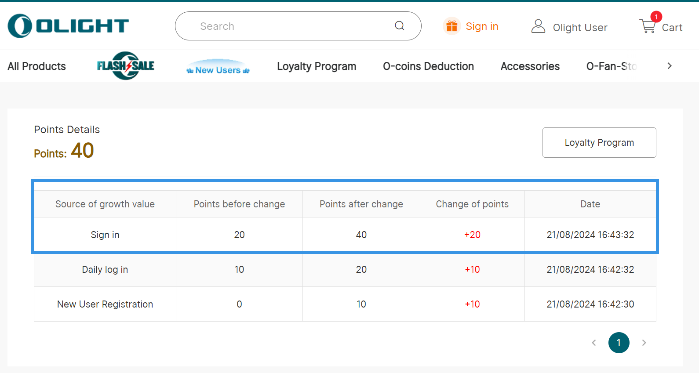
Task: Click the cart notification badge
Action: point(656,17)
